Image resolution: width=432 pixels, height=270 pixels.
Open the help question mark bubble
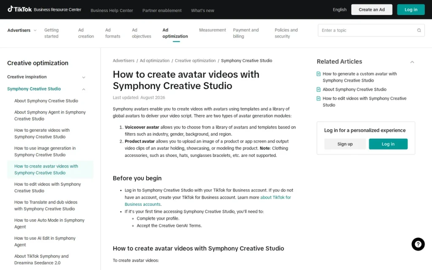(x=418, y=244)
